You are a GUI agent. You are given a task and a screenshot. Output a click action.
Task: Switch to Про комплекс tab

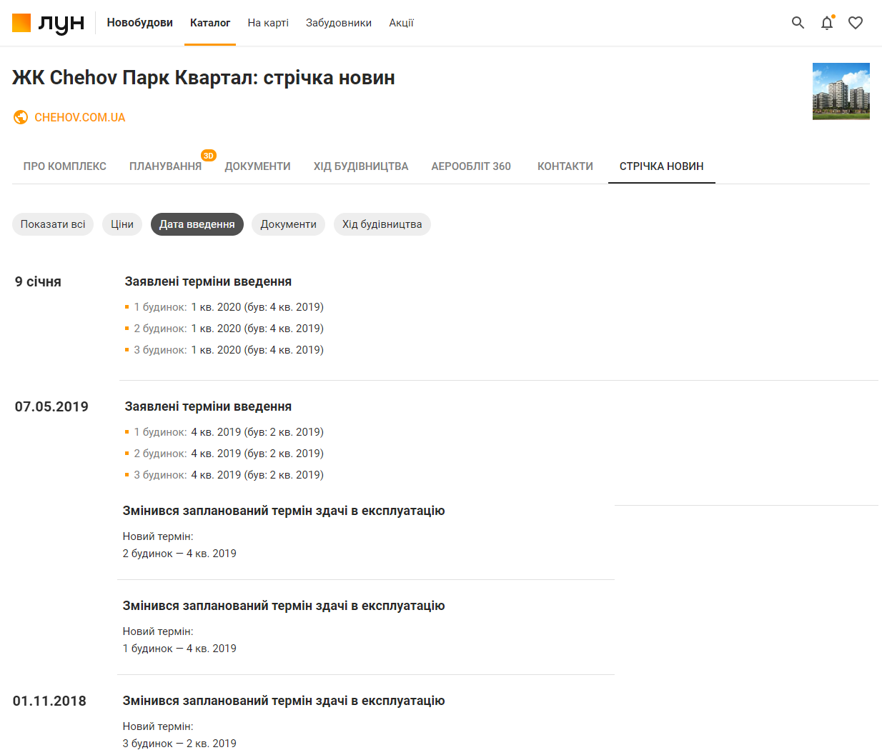coord(65,166)
